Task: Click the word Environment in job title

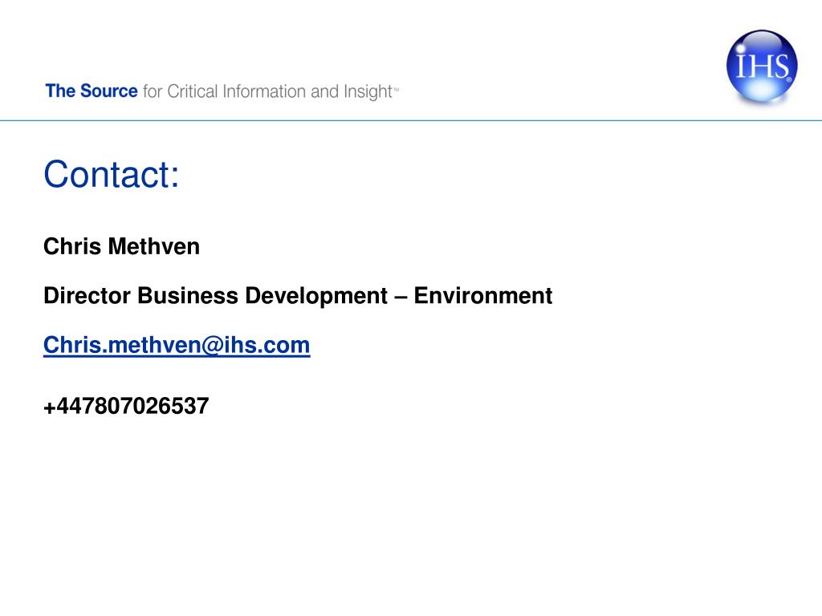Action: click(x=482, y=296)
